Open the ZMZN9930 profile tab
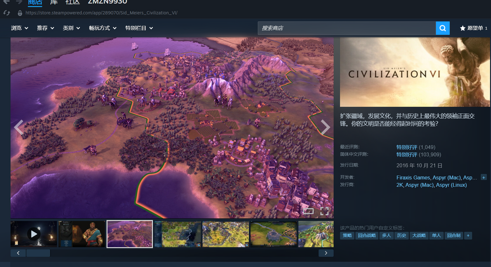 coord(107,3)
